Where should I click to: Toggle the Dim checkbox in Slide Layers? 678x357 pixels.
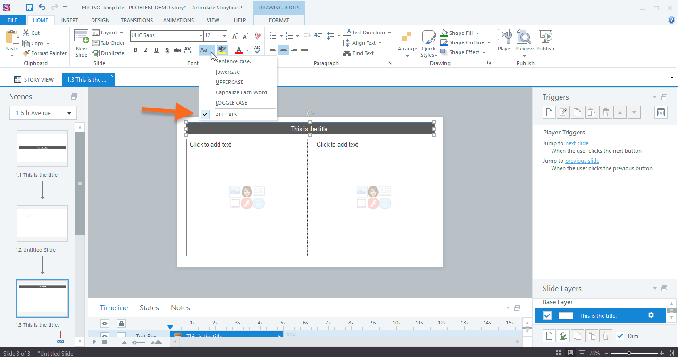pos(619,335)
